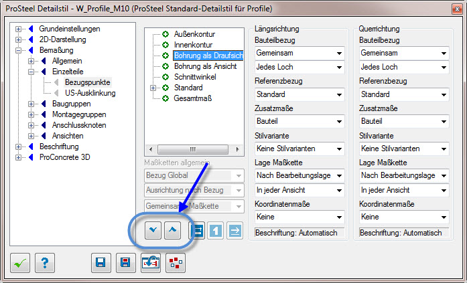Viewport: 467px width, 283px height.
Task: Click gray triangle icon beside US-Ausklinkung
Action: (56, 93)
